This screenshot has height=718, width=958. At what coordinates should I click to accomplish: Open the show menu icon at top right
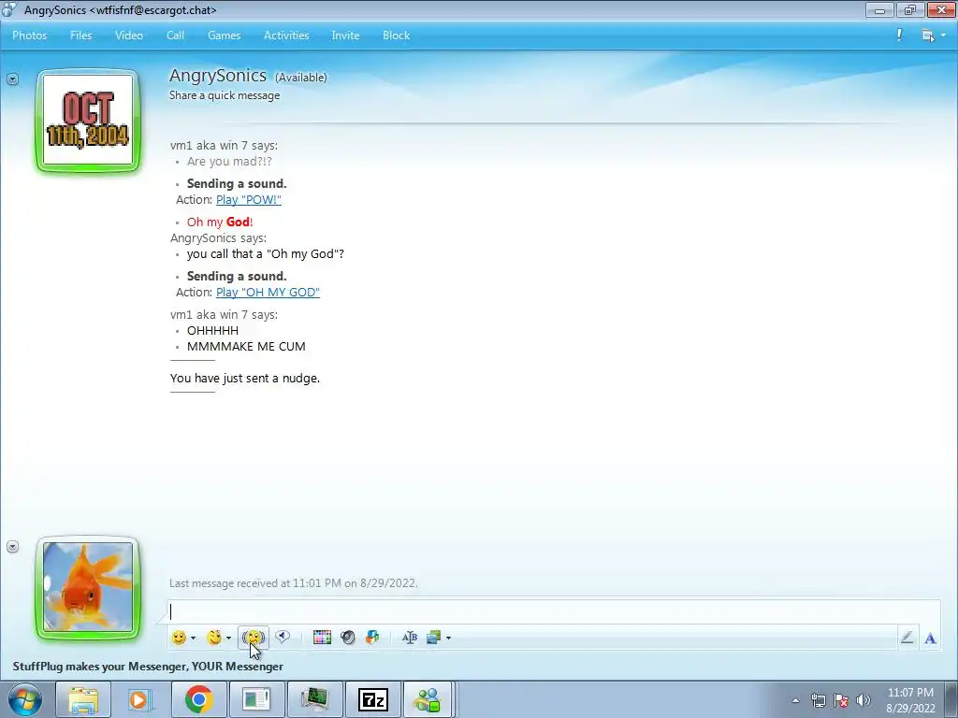[x=933, y=36]
